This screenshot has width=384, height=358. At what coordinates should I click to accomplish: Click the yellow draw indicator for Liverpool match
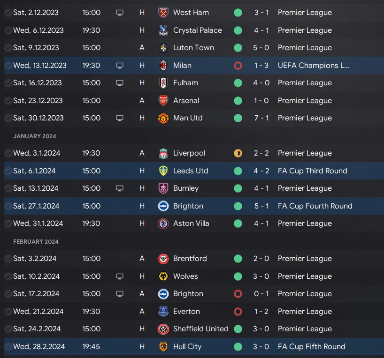[238, 153]
